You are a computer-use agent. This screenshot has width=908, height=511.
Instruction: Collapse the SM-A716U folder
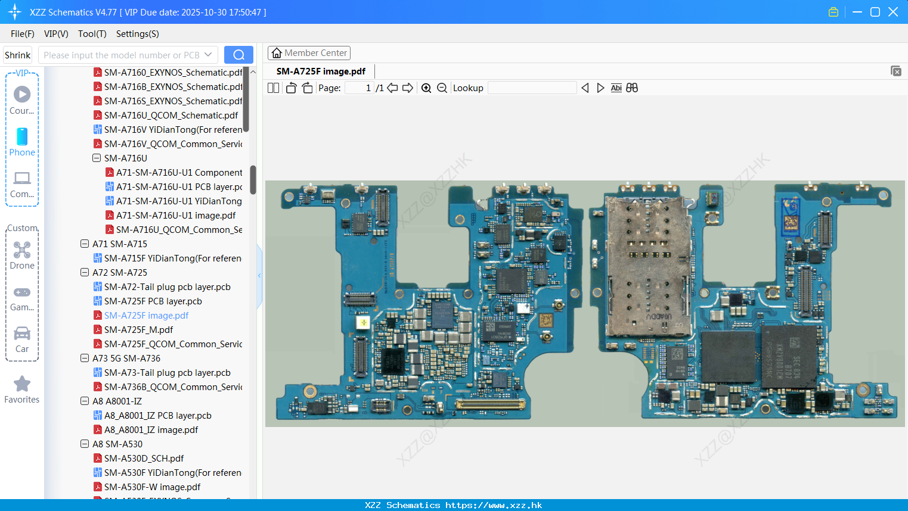(97, 158)
